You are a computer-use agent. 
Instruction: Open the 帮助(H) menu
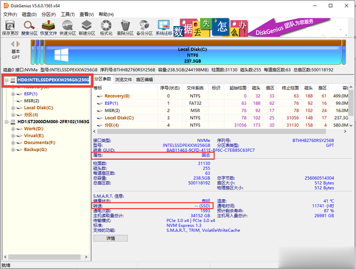106,14
